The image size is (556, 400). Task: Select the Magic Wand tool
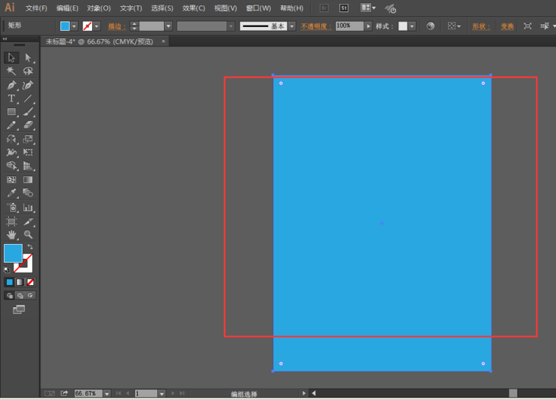coord(11,71)
